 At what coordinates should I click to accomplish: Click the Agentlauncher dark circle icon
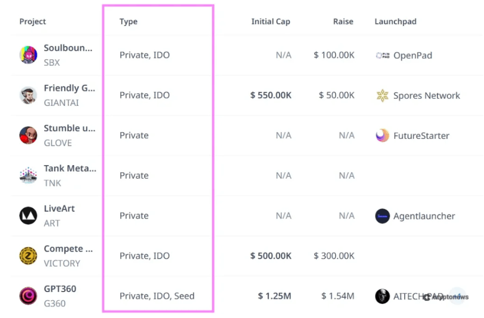382,216
